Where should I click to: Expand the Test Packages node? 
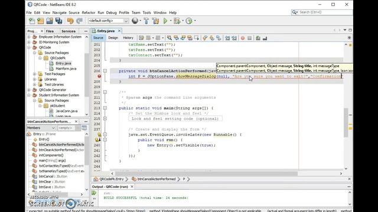click(35, 74)
